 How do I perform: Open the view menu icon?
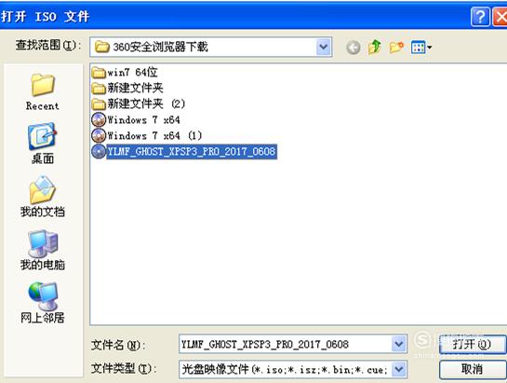[421, 48]
